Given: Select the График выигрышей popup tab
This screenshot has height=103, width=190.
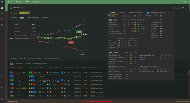Looking at the screenshot, I should 136,13.
